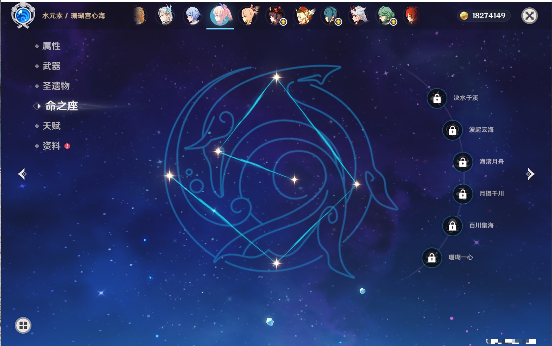Select the Hu Tao avatar with flower hat
Image resolution: width=552 pixels, height=346 pixels.
point(276,16)
